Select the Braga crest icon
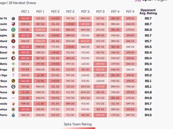This screenshot has height=129, width=173. (13, 70)
